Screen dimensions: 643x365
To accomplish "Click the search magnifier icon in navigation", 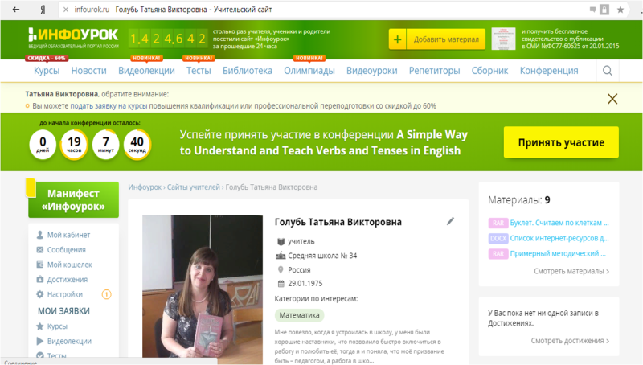I will click(x=607, y=71).
